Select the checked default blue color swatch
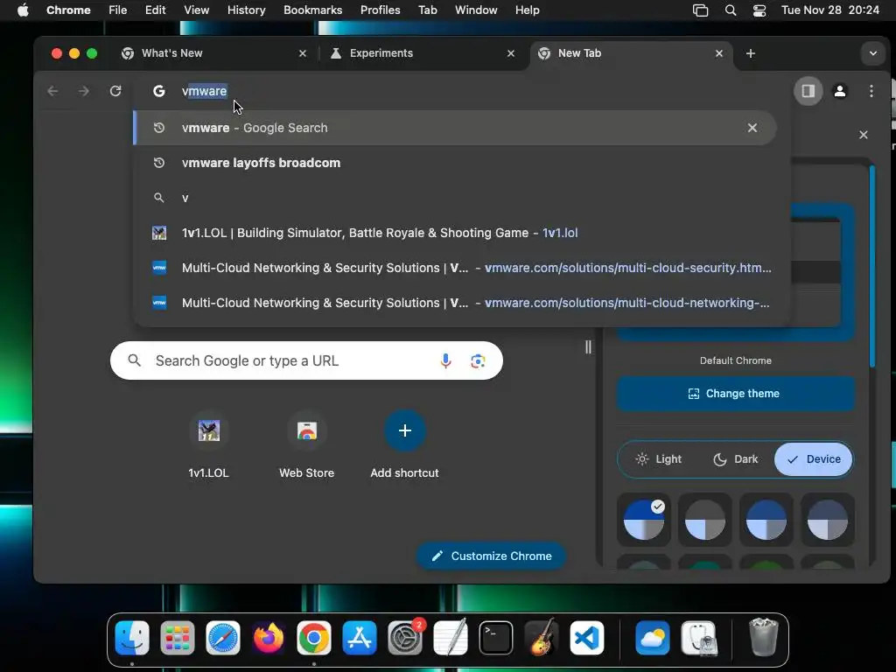 pyautogui.click(x=644, y=520)
